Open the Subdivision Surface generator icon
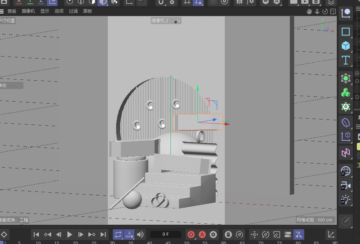 tap(346, 78)
